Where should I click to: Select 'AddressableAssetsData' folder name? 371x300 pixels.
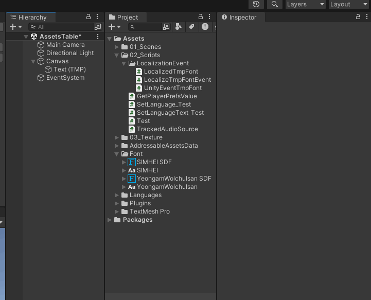point(164,146)
